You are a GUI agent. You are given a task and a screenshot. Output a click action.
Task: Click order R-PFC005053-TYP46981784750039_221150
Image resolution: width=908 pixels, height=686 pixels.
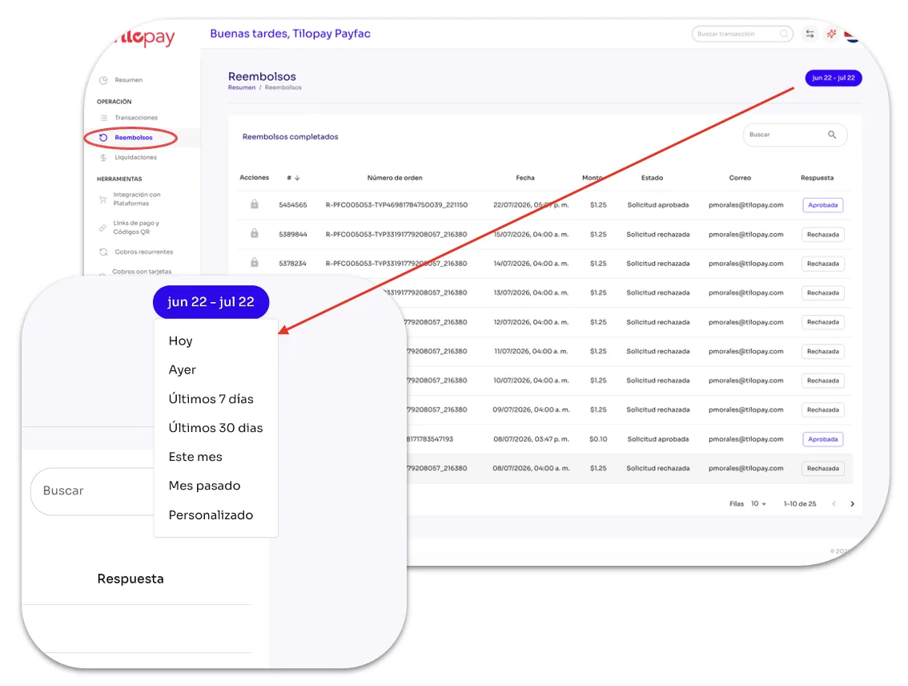[x=396, y=205]
